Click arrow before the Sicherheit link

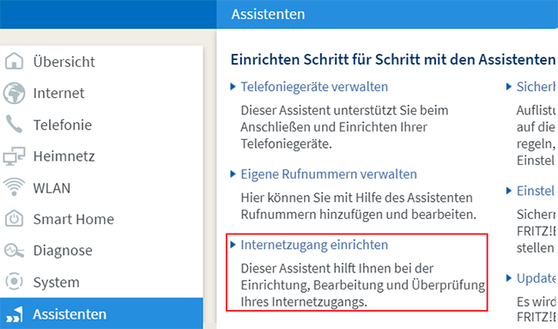pyautogui.click(x=509, y=87)
